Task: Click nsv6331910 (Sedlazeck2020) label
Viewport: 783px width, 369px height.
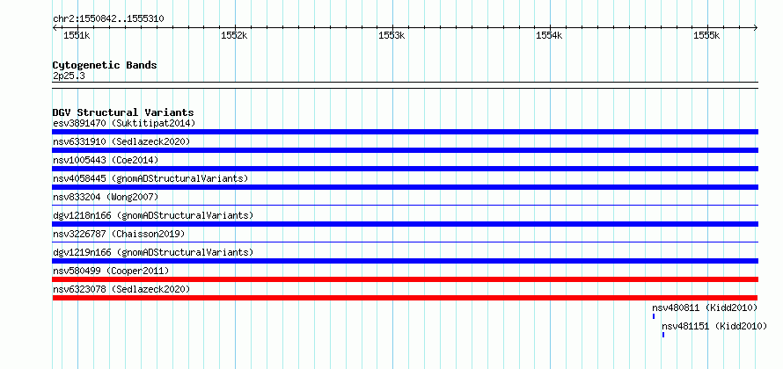Action: click(121, 141)
